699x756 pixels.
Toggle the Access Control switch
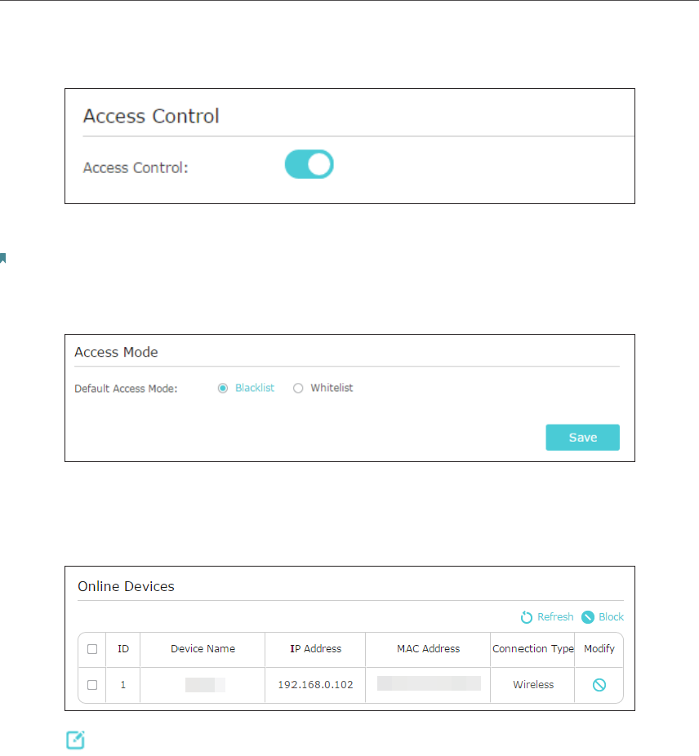tap(309, 164)
